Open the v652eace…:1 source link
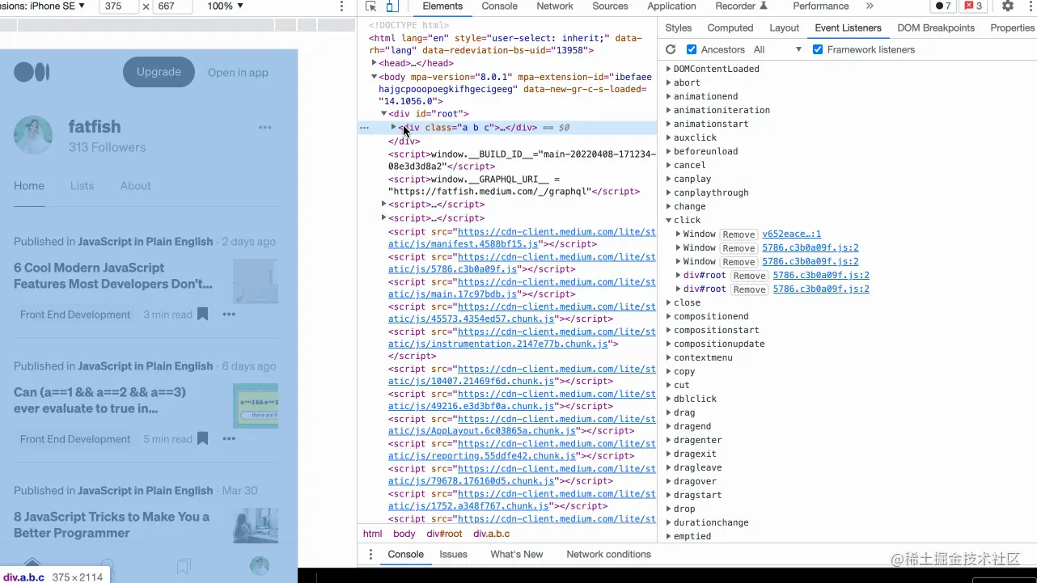This screenshot has width=1037, height=583. [x=791, y=234]
